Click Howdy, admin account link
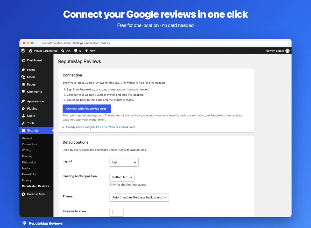Screen dimensions: 311x228 click(x=275, y=51)
